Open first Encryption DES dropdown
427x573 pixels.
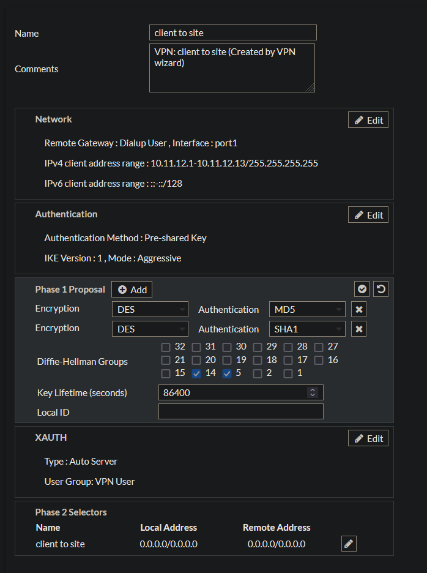coord(150,310)
